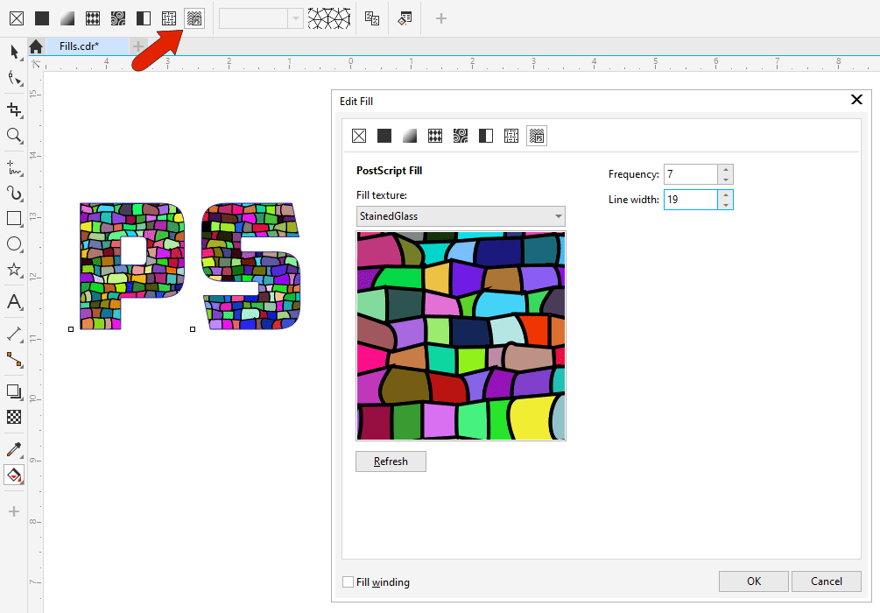Viewport: 880px width, 613px height.
Task: Select the Shape tool
Action: [15, 80]
